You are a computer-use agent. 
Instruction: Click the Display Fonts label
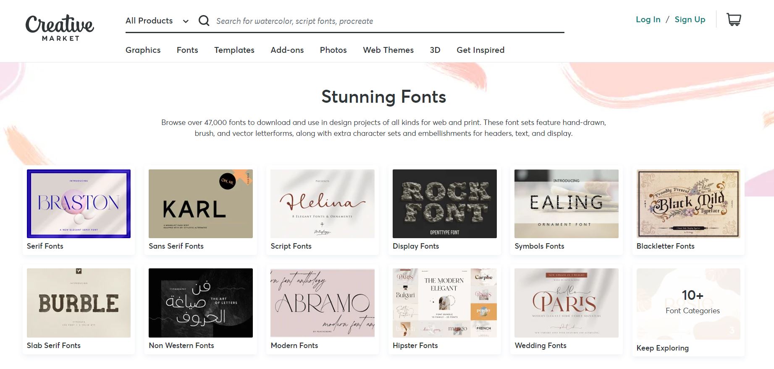(416, 246)
